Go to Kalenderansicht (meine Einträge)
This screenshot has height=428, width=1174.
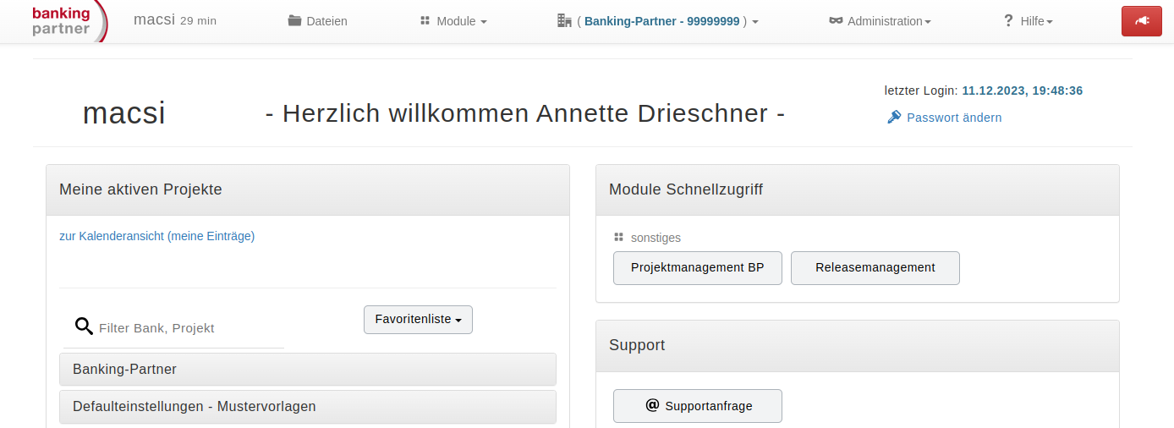point(156,236)
